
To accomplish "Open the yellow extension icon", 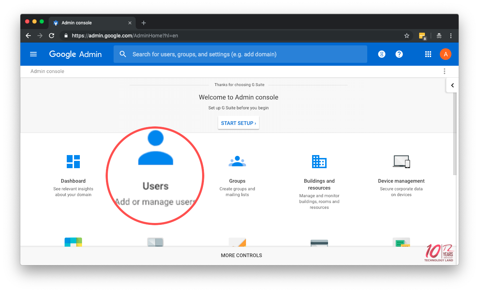I will (422, 36).
